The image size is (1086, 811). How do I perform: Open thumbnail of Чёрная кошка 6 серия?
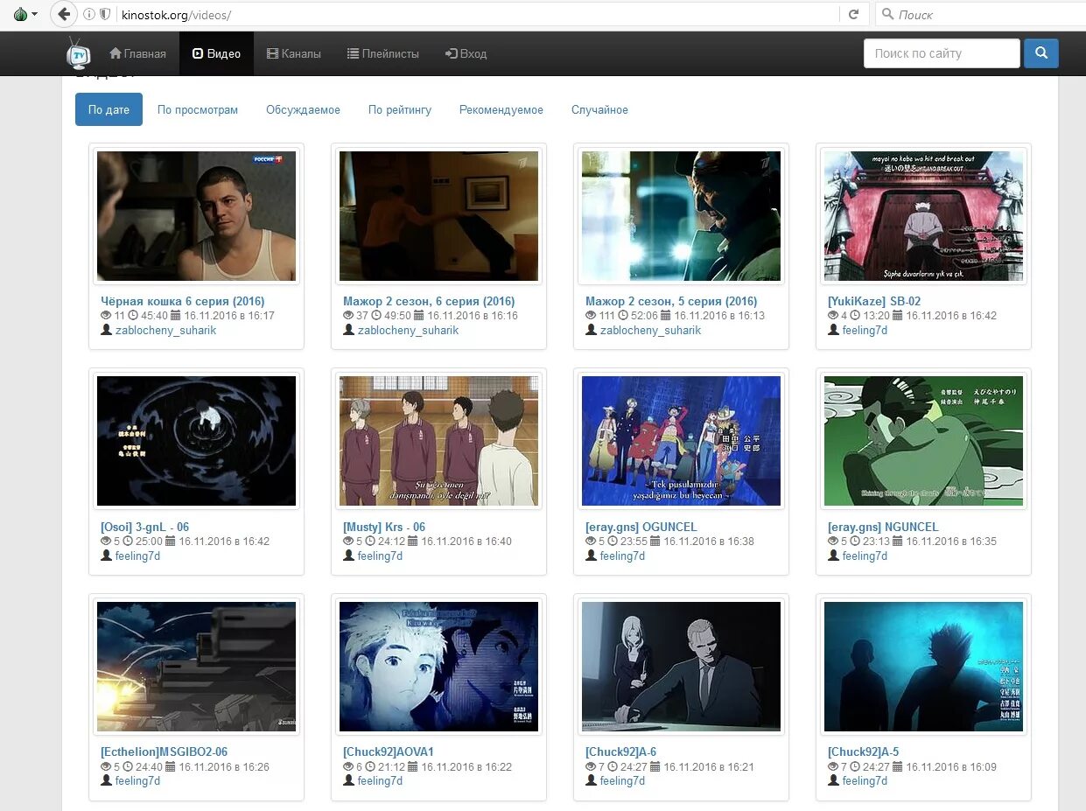tap(196, 216)
